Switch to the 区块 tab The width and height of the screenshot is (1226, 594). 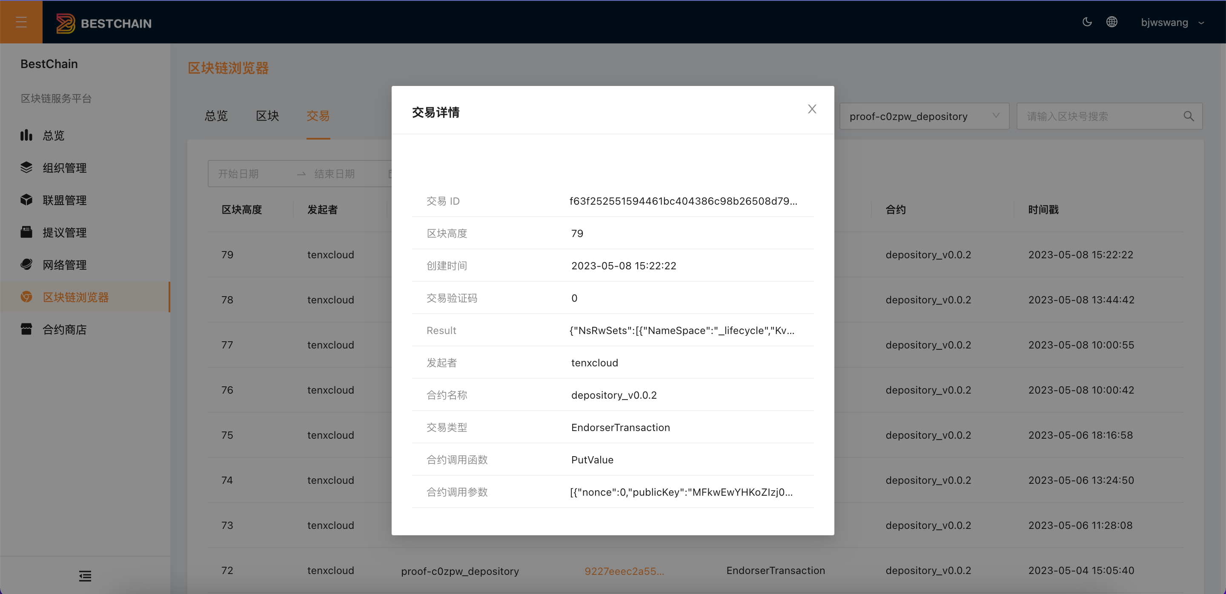click(x=267, y=116)
